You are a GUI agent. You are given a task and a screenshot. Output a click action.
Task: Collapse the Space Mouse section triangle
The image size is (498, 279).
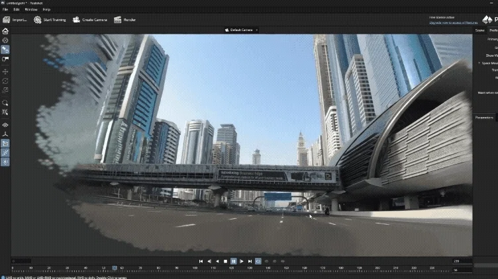479,63
